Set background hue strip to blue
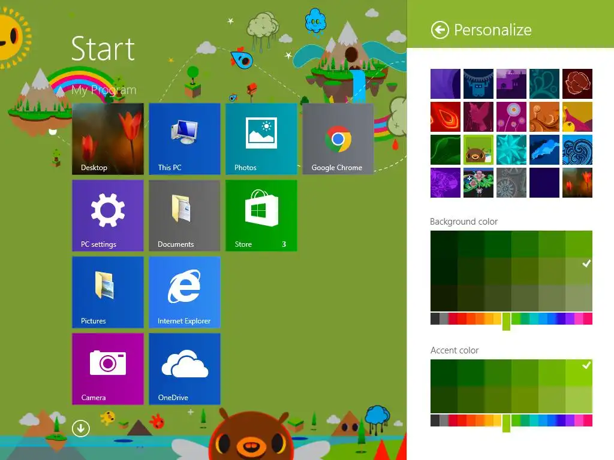The image size is (614, 460). [552, 319]
